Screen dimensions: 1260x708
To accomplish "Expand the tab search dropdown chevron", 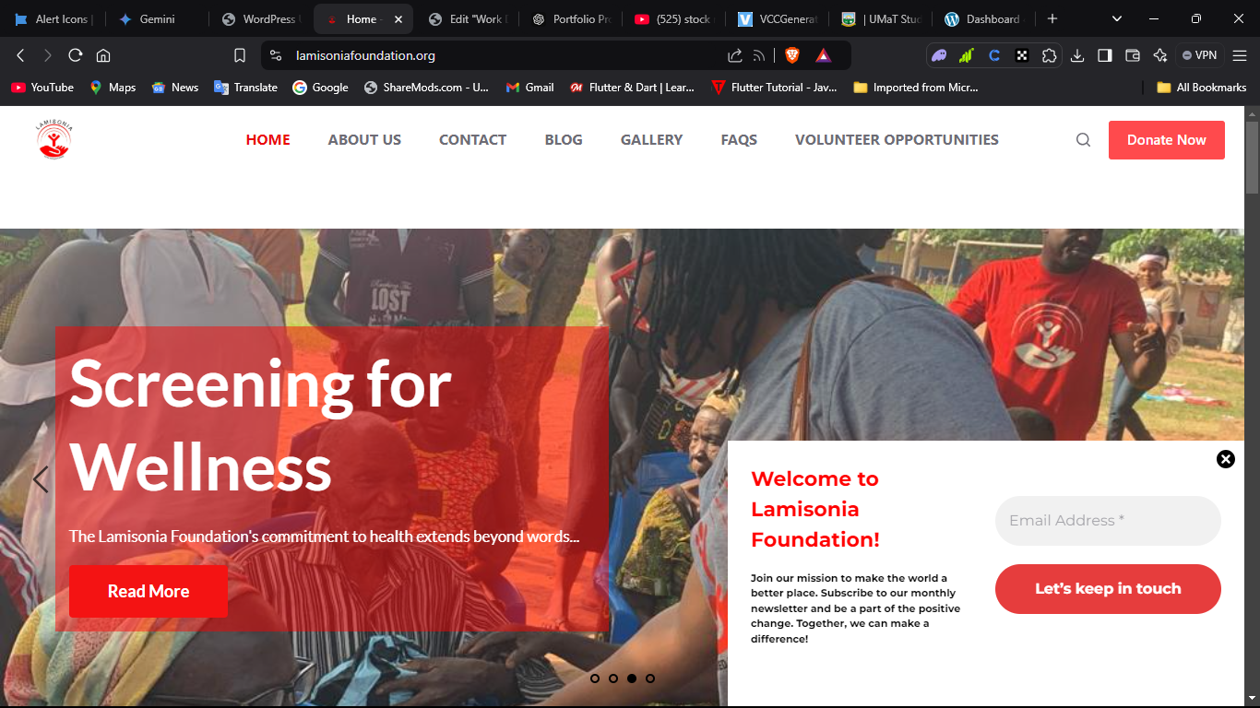I will click(x=1117, y=18).
